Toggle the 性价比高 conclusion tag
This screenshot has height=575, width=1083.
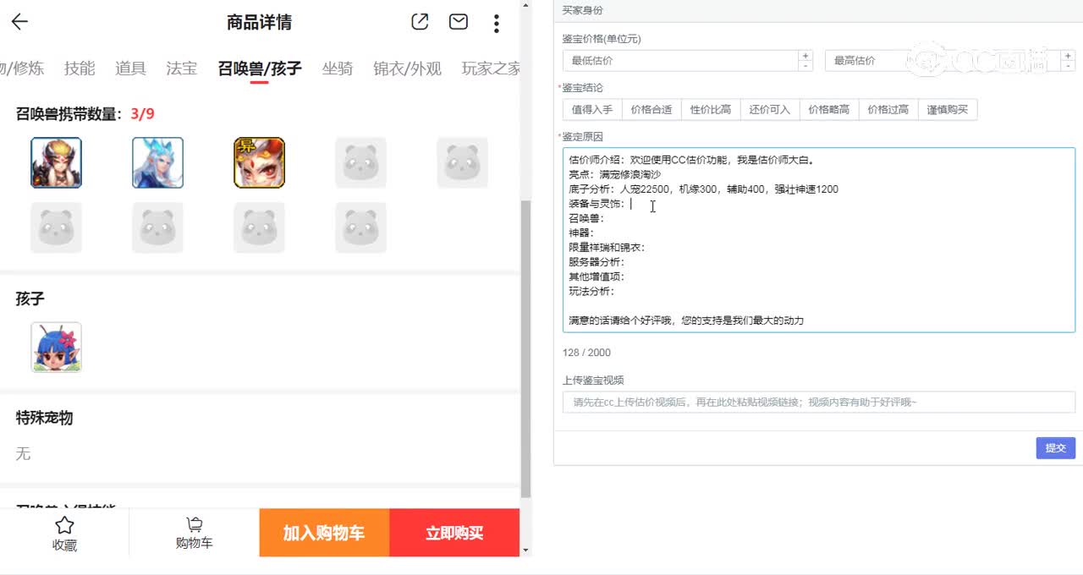coord(711,109)
